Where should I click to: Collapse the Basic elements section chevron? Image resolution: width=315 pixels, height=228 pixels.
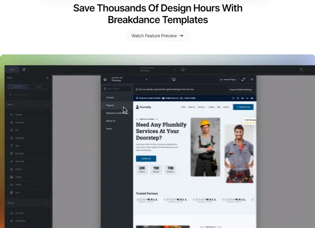click(47, 104)
